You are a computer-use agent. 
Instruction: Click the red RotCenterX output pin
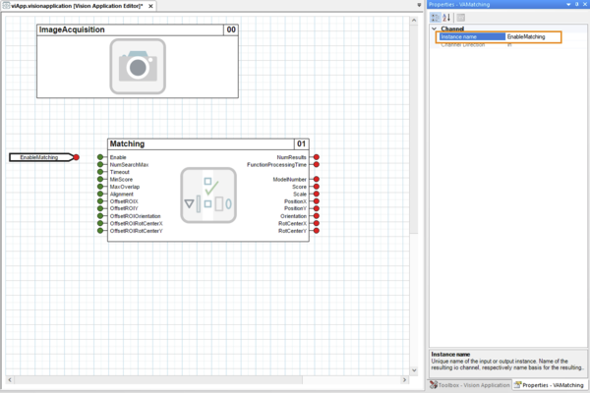[317, 223]
